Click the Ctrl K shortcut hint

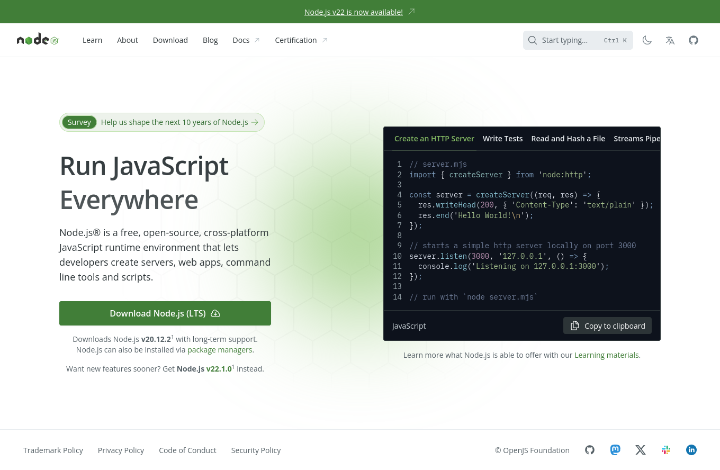click(x=615, y=40)
